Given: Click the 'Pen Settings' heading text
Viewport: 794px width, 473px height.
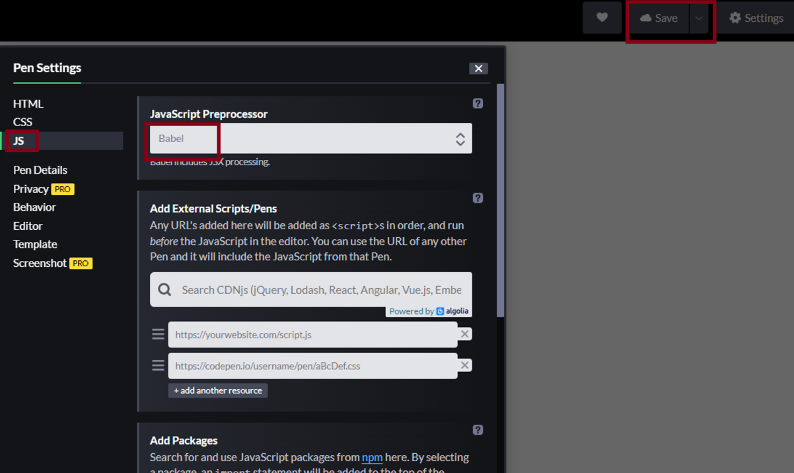Looking at the screenshot, I should (47, 67).
